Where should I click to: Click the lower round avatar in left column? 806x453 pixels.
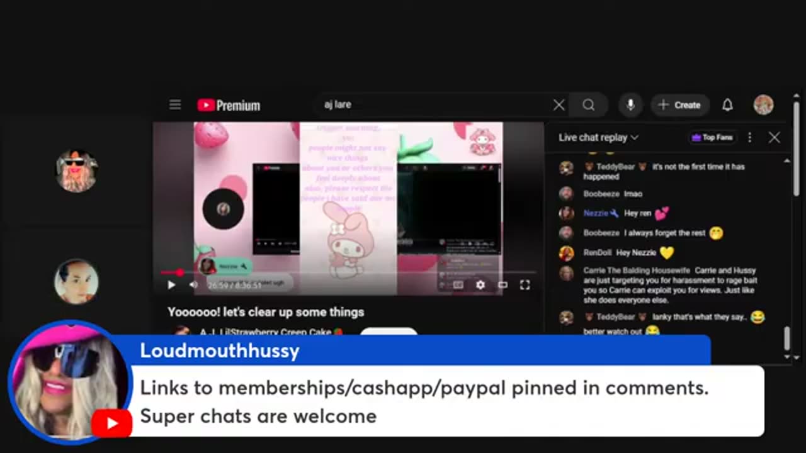tap(76, 281)
